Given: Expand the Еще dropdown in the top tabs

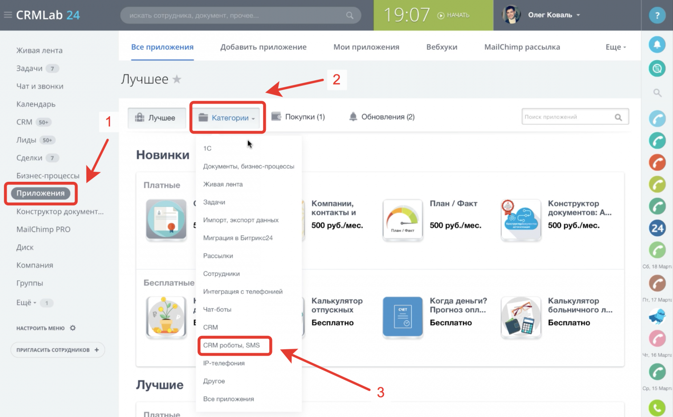Looking at the screenshot, I should 616,47.
